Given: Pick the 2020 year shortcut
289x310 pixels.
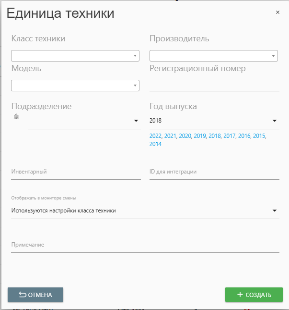Looking at the screenshot, I should click(x=185, y=136).
